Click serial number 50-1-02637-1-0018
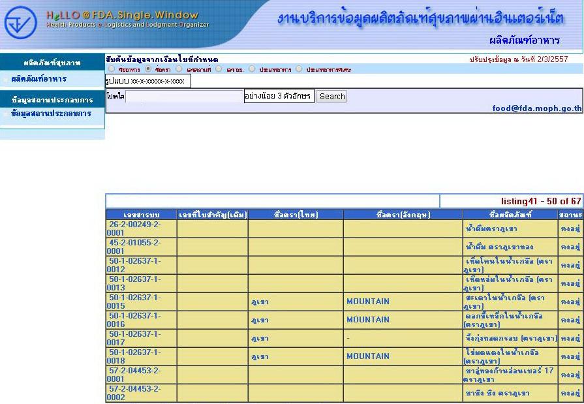 tap(134, 356)
